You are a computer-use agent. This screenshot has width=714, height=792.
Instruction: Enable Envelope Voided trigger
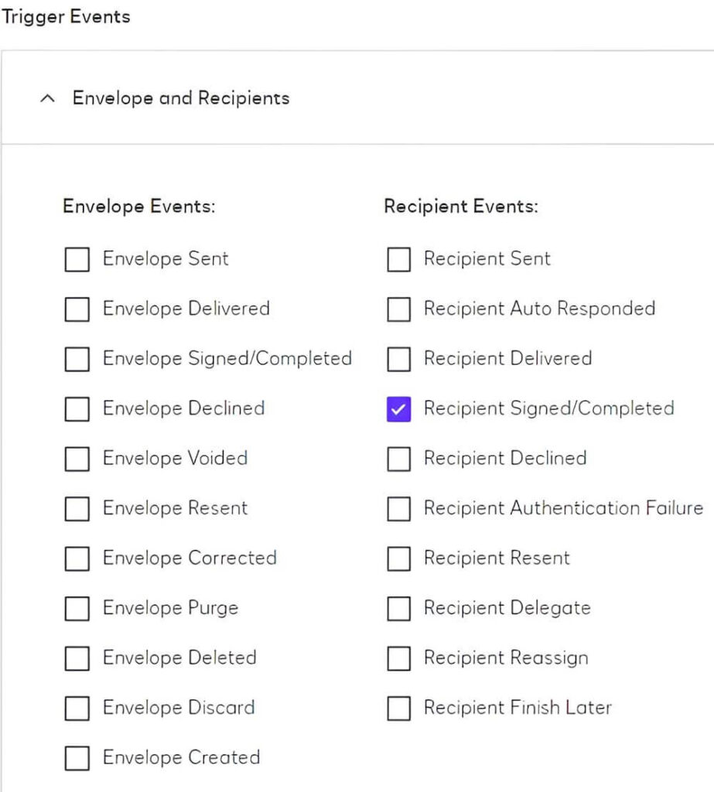point(77,459)
